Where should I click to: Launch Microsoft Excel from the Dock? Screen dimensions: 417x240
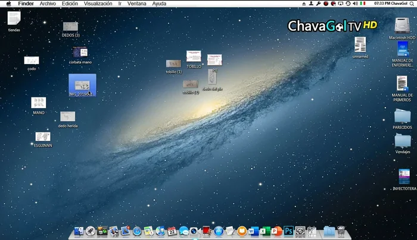[x=265, y=231]
